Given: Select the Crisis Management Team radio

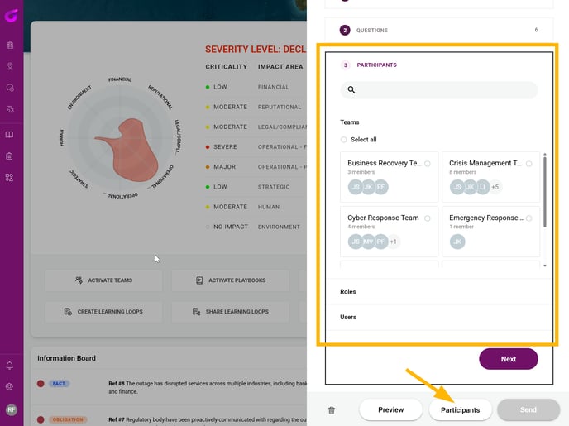Looking at the screenshot, I should (529, 164).
